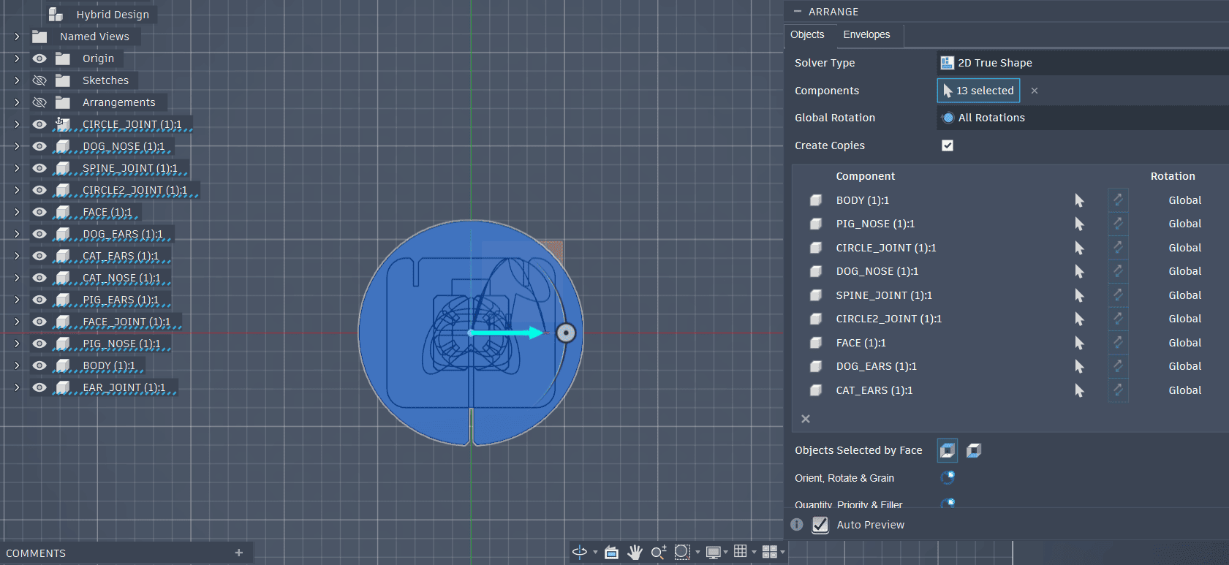Expand SPINE_JOINT (1):1 tree node
Screen dimensions: 1229x565
click(17, 168)
